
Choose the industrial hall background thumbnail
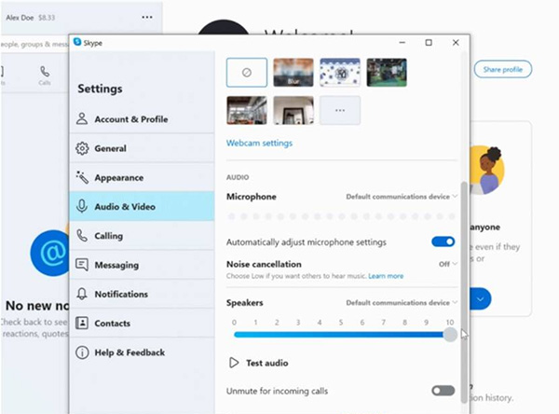pos(247,110)
